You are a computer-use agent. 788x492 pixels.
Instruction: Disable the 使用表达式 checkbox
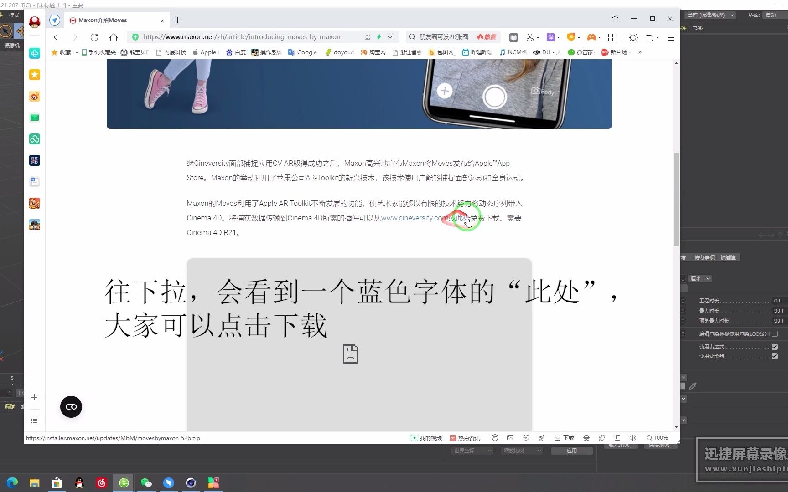click(x=775, y=347)
